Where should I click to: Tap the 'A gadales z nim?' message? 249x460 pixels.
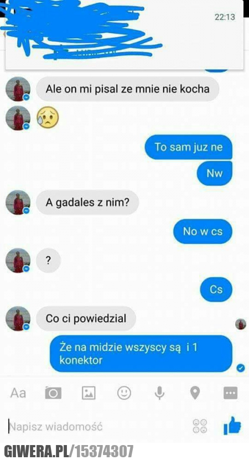tap(87, 203)
